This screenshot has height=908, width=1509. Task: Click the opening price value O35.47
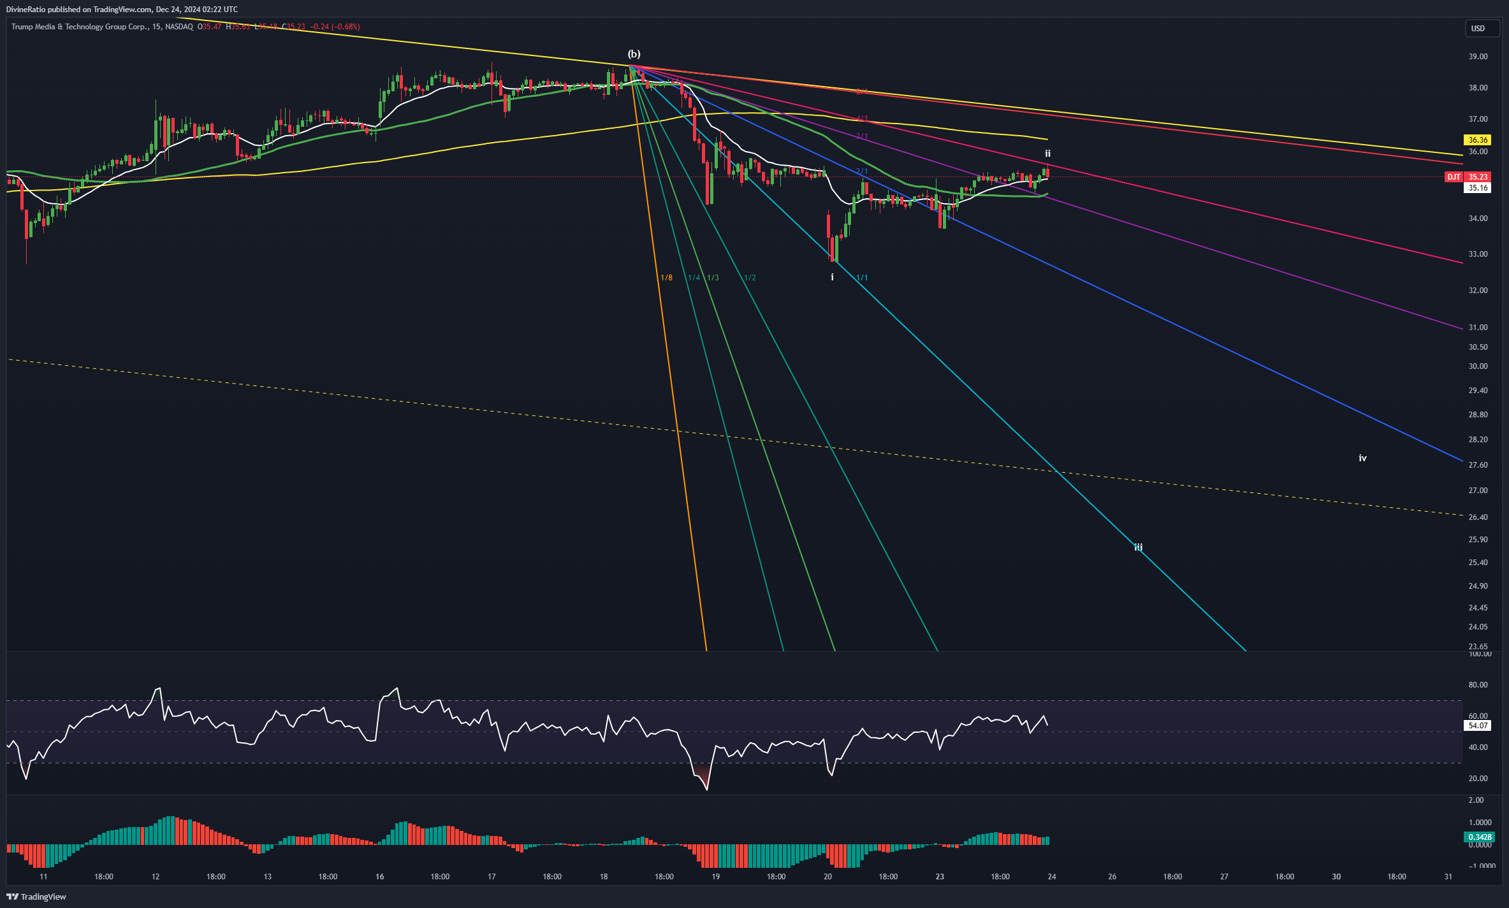click(x=210, y=27)
